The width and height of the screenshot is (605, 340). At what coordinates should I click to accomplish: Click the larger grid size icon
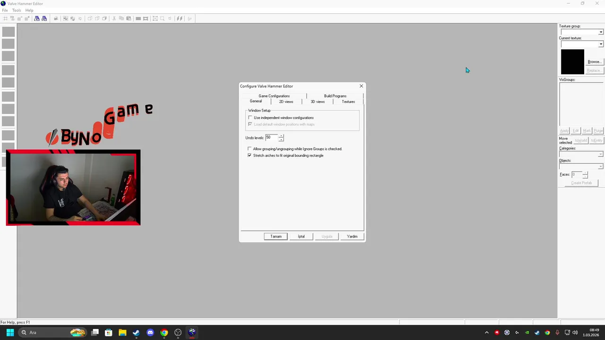tap(27, 18)
